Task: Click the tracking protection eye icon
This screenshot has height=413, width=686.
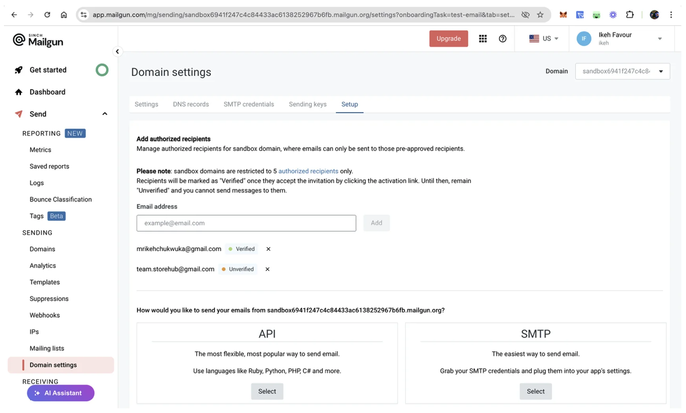Action: [525, 15]
